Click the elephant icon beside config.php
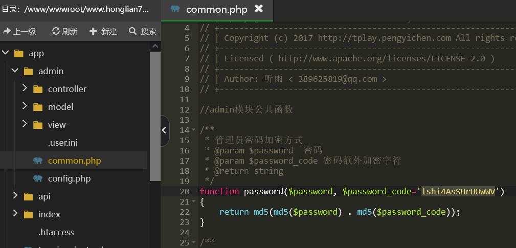Screen dimensions: 516x248 point(38,178)
